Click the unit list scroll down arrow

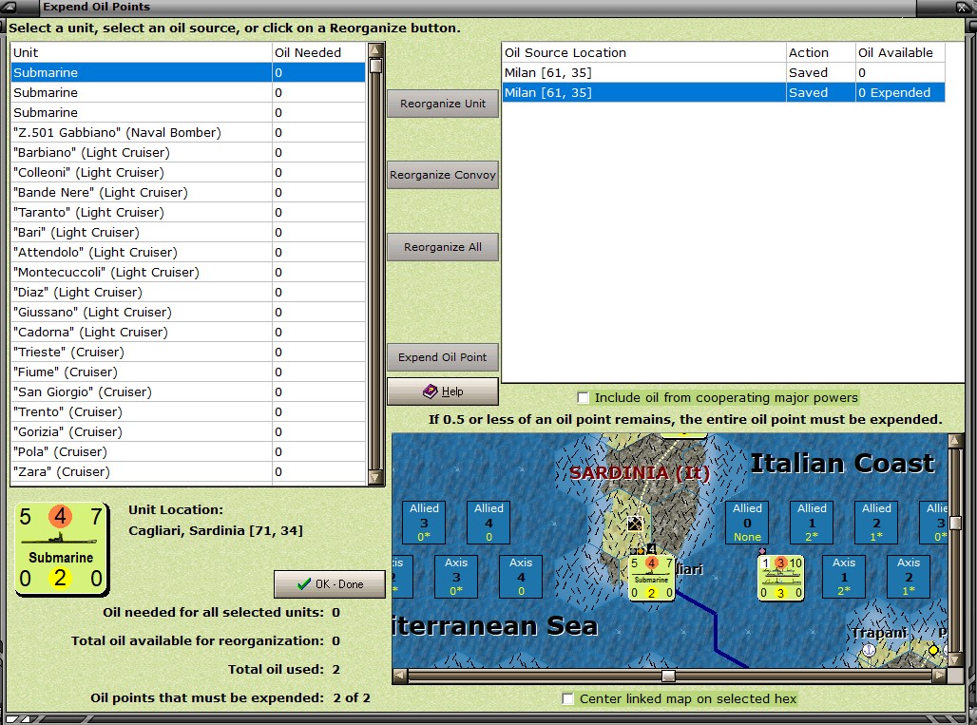[375, 478]
